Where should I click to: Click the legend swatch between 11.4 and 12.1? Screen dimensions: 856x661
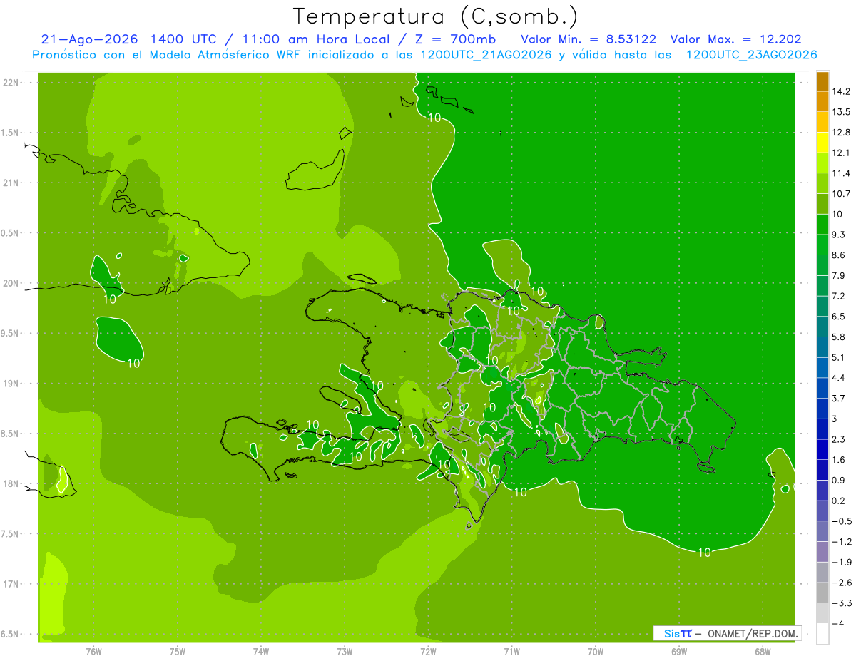pyautogui.click(x=822, y=163)
